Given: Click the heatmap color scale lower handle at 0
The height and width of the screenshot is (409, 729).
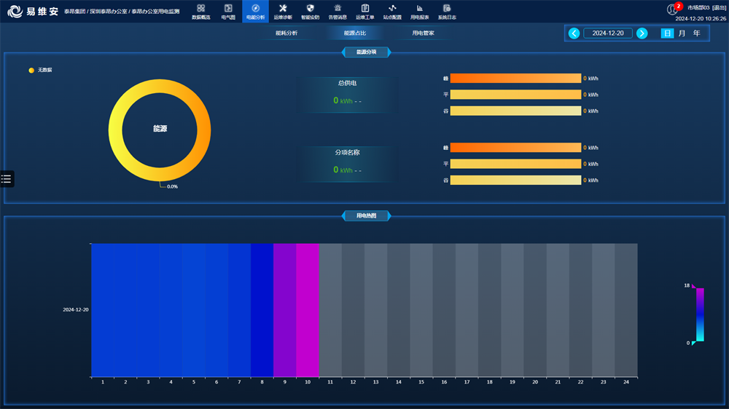Looking at the screenshot, I should (x=694, y=344).
